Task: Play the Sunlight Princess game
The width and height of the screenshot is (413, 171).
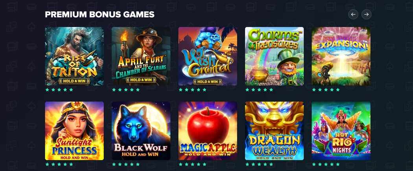Action: click(x=74, y=131)
